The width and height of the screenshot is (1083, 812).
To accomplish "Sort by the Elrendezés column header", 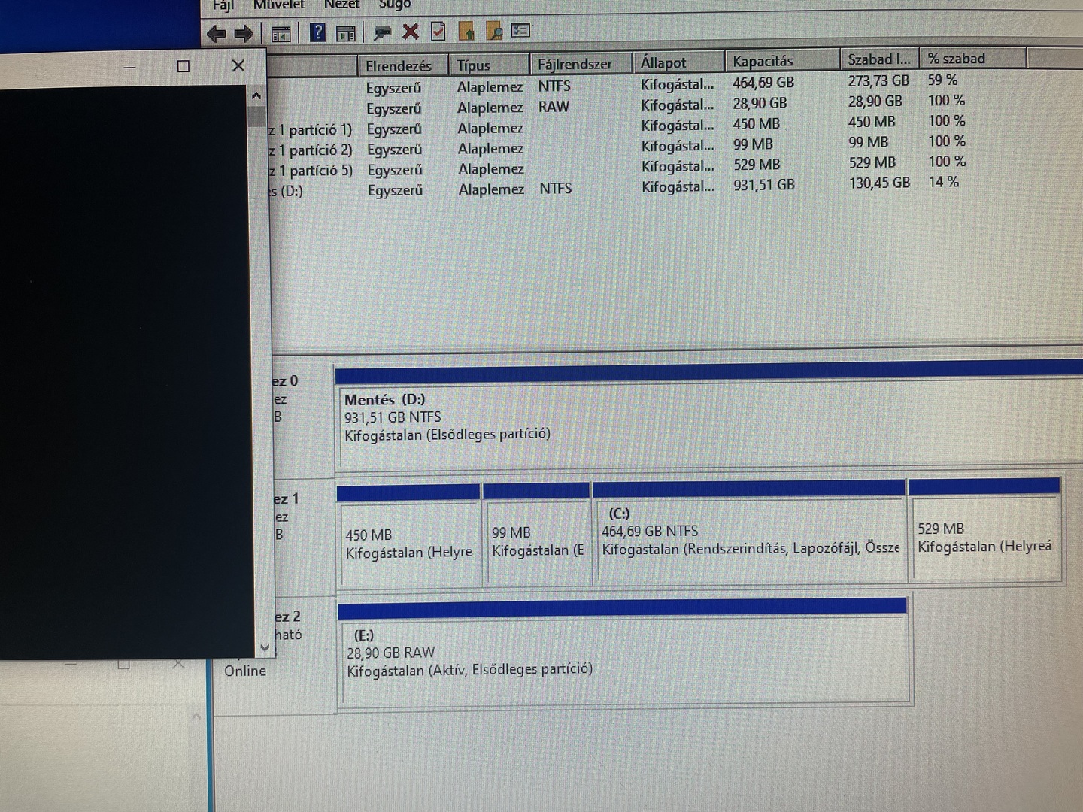I will (402, 66).
